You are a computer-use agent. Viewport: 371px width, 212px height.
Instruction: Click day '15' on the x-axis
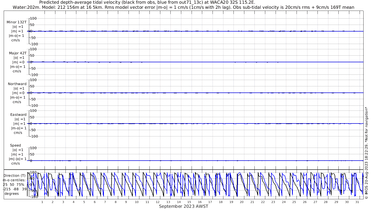pyautogui.click(x=189, y=202)
